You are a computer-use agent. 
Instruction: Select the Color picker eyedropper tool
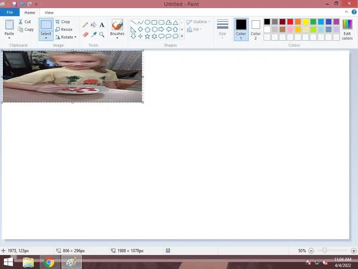click(94, 35)
